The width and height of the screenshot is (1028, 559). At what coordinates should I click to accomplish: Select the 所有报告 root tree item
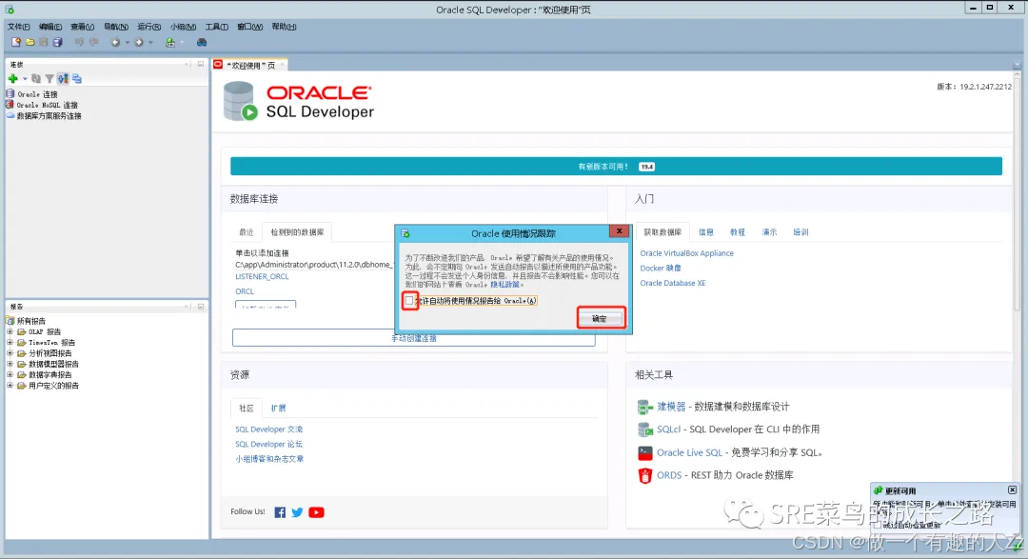tap(30, 322)
